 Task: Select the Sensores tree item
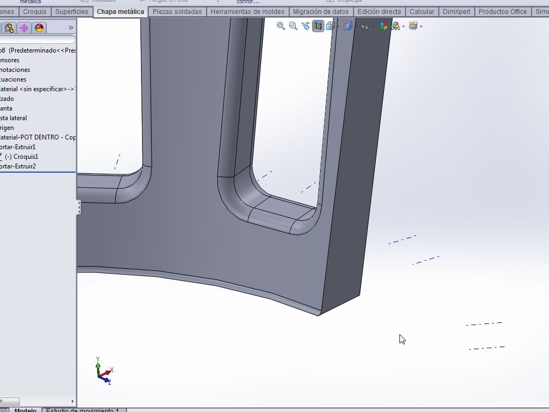point(10,60)
